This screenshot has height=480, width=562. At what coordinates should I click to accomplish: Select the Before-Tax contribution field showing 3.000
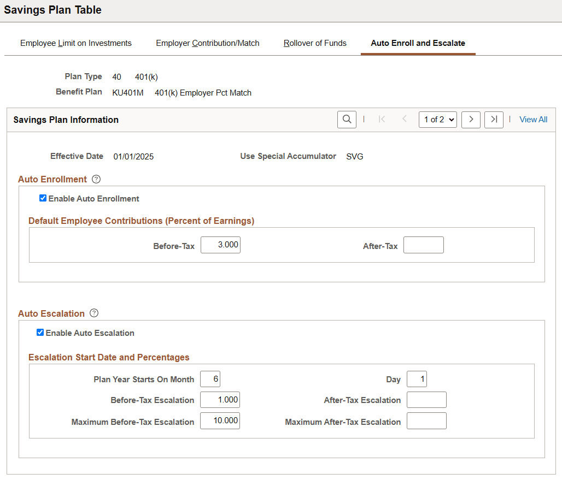[x=220, y=245]
